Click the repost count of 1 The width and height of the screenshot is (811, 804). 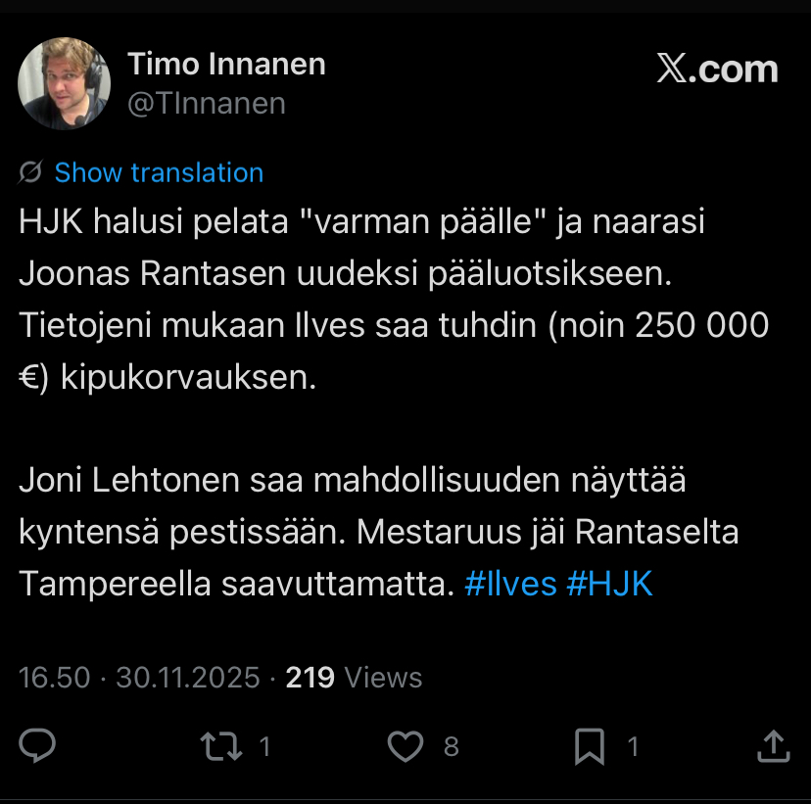[x=264, y=747]
